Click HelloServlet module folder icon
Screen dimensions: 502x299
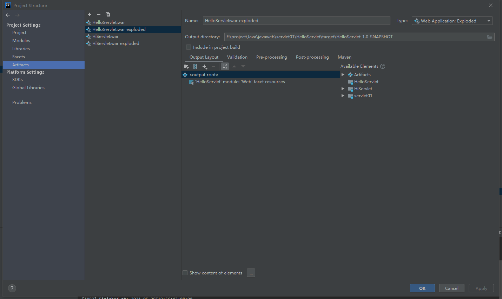tap(350, 82)
